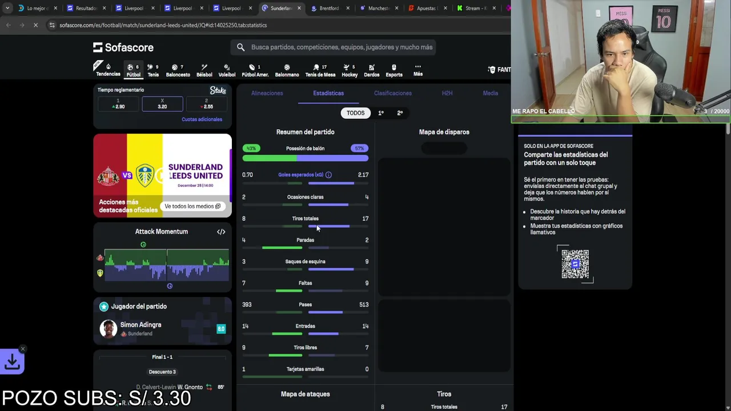Viewport: 731px width, 411px height.
Task: Click the download arrow icon
Action: coord(12,361)
